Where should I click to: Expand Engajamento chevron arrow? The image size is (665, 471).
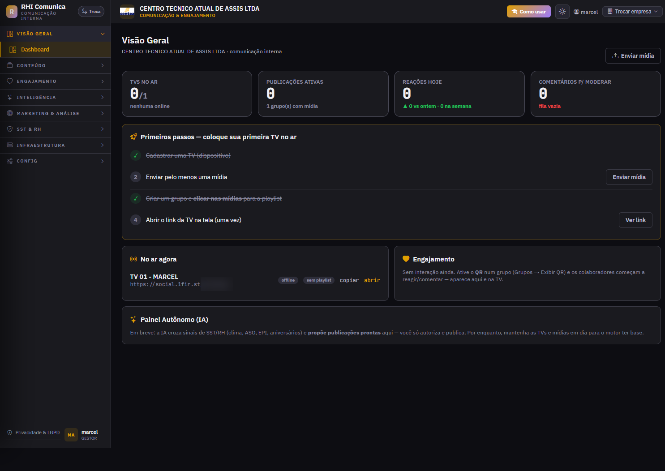coord(103,81)
